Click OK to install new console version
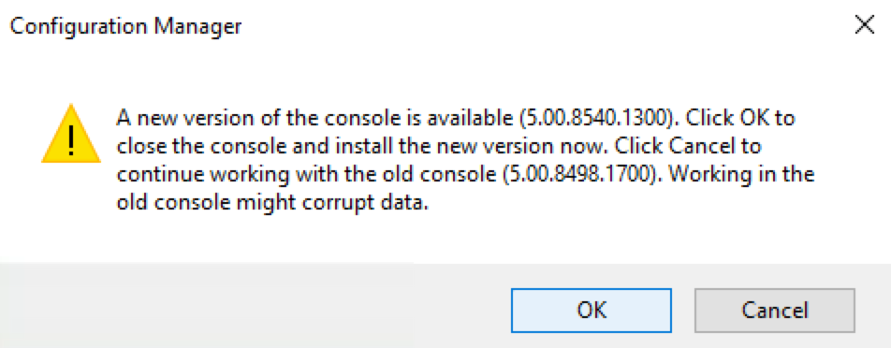This screenshot has width=891, height=348. [x=591, y=310]
